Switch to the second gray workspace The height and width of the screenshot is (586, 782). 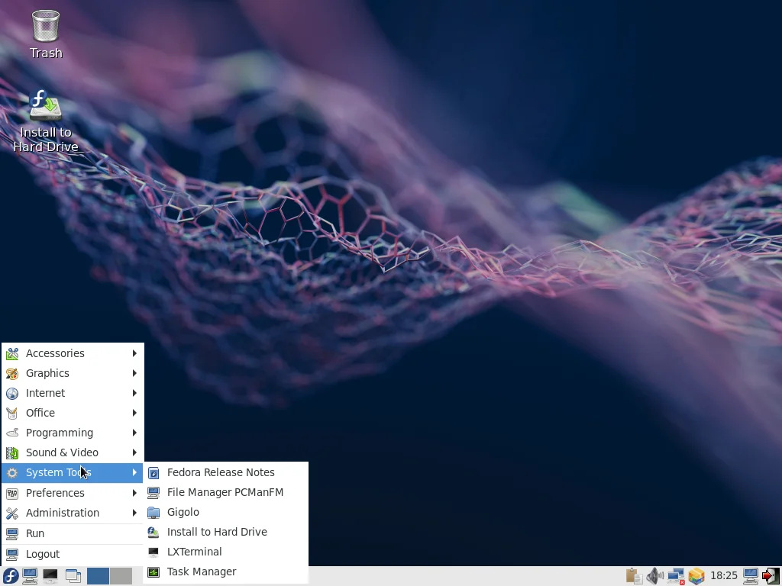point(121,576)
